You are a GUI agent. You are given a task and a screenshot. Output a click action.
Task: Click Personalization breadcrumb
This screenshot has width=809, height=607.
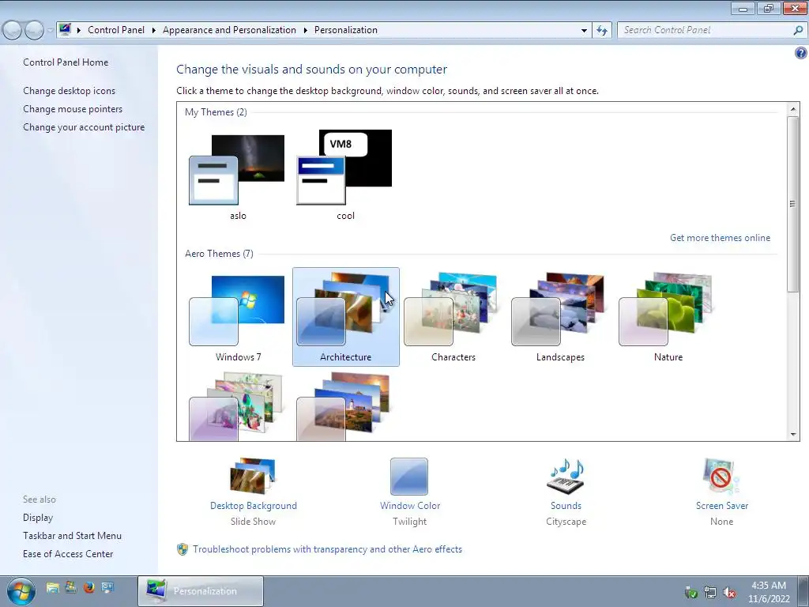click(346, 30)
